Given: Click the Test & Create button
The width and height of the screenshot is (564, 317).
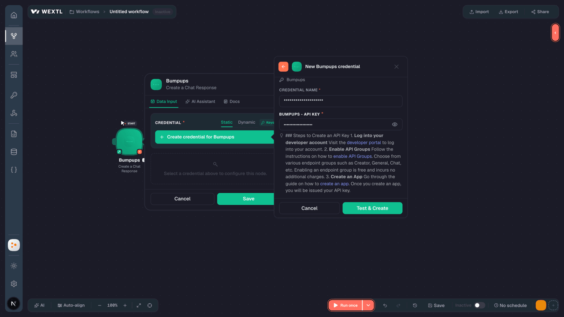Looking at the screenshot, I should click(372, 208).
